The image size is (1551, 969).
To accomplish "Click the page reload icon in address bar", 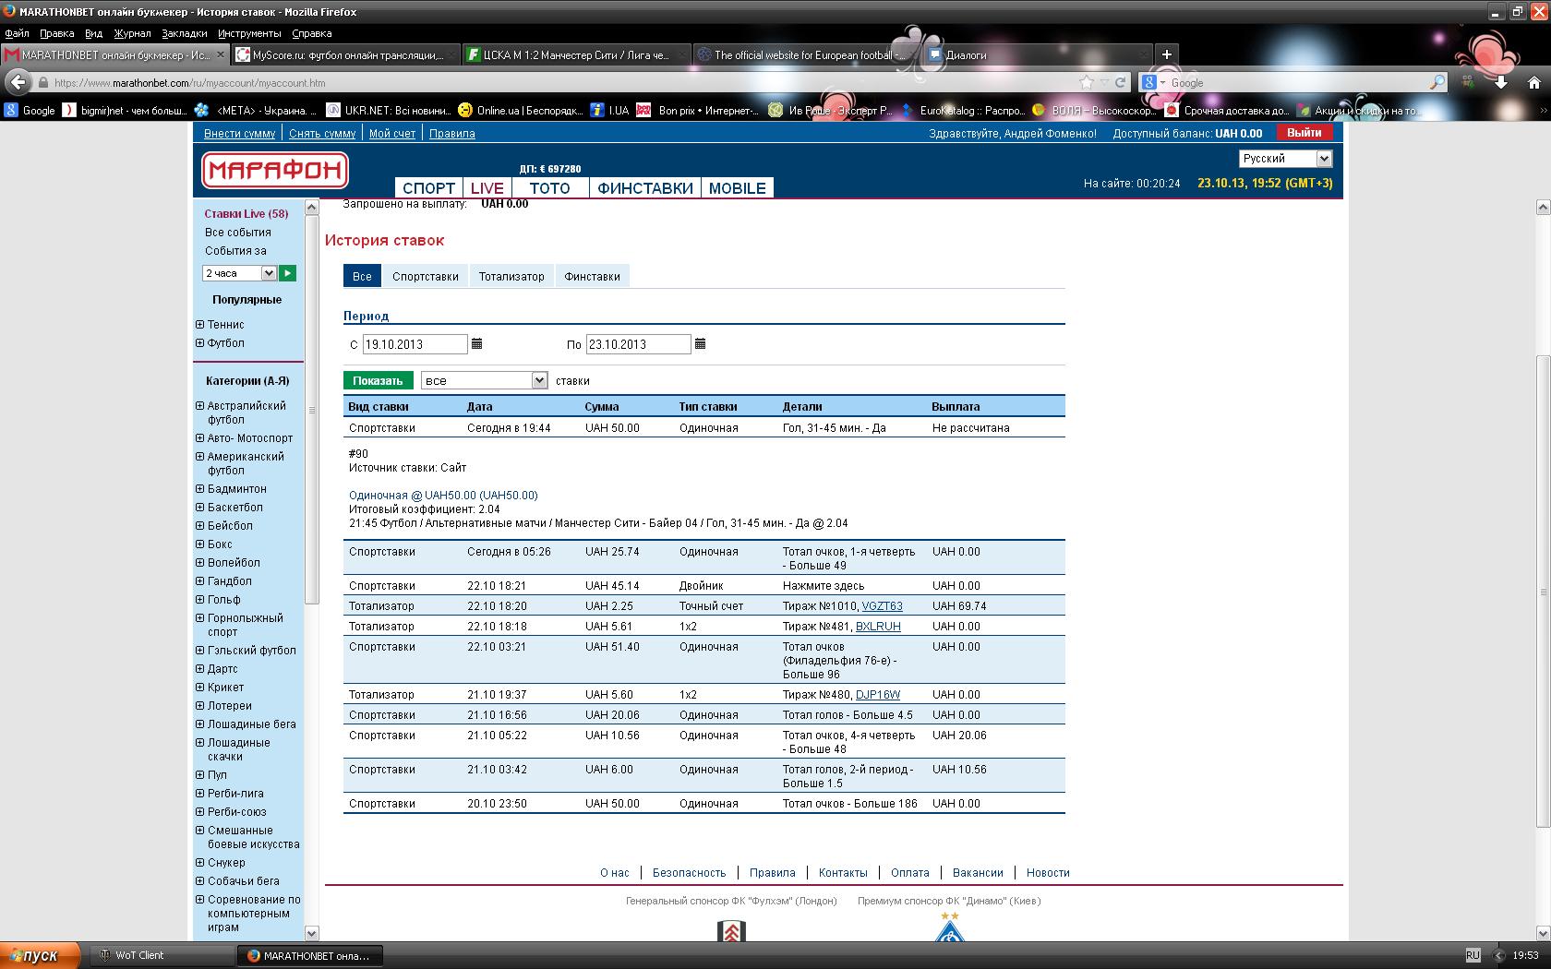I will (x=1120, y=82).
